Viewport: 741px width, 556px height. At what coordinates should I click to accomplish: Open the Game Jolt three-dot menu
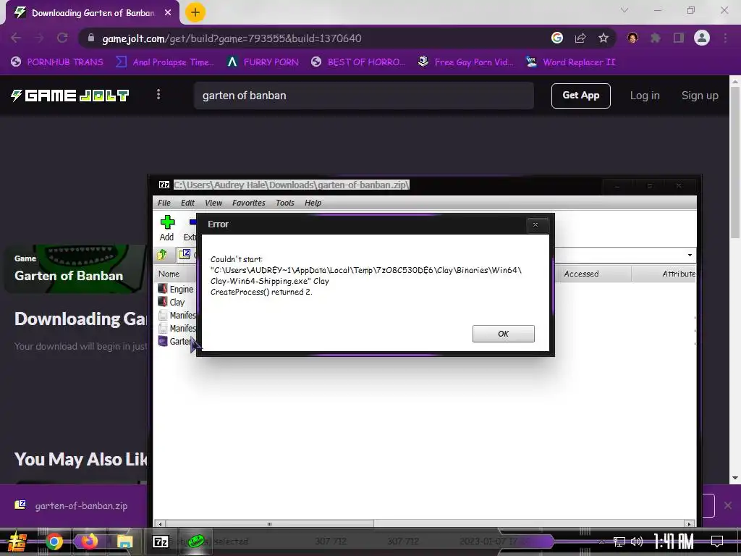coord(158,95)
